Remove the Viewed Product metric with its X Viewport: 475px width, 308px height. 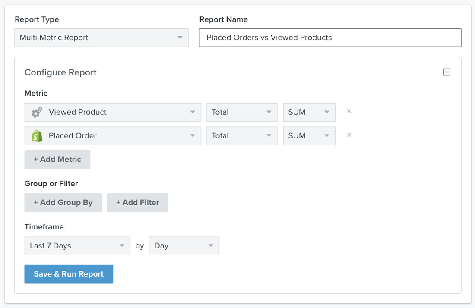pyautogui.click(x=349, y=111)
